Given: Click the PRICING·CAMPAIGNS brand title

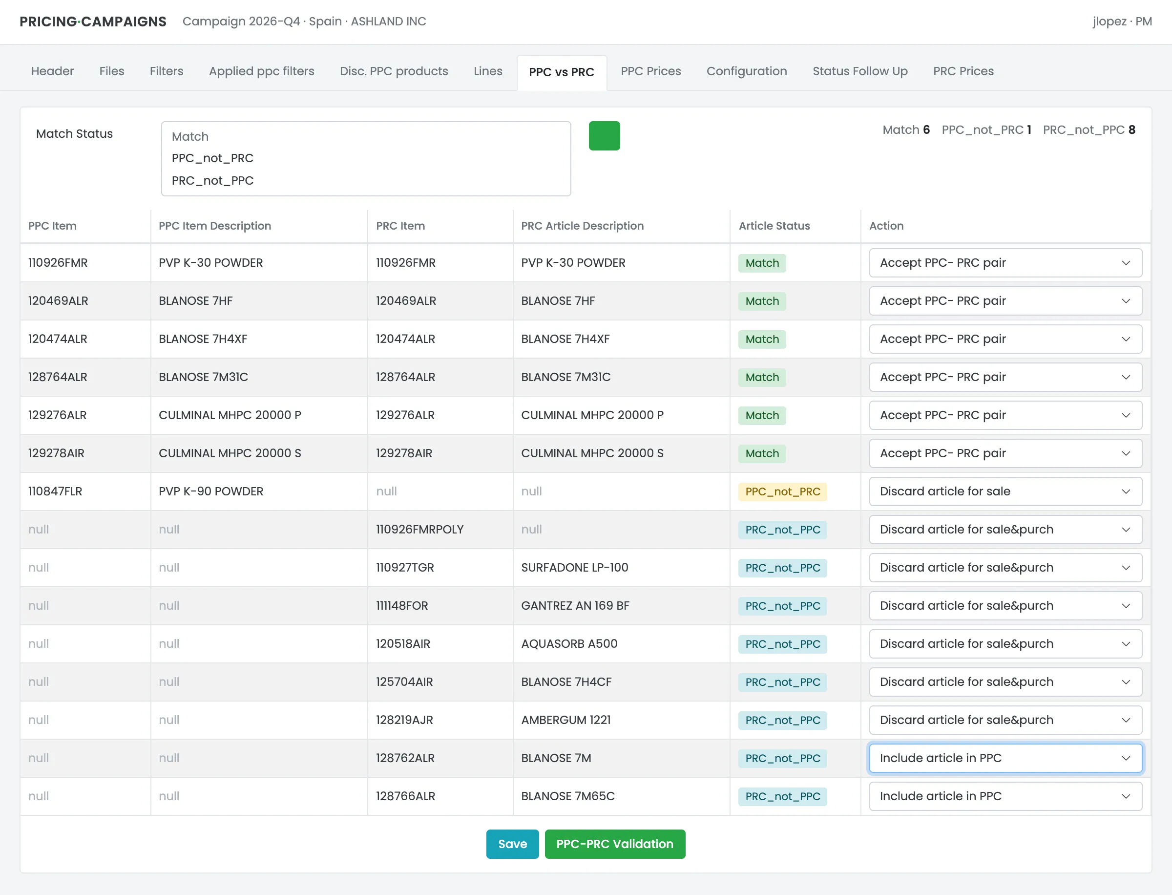Looking at the screenshot, I should (93, 21).
